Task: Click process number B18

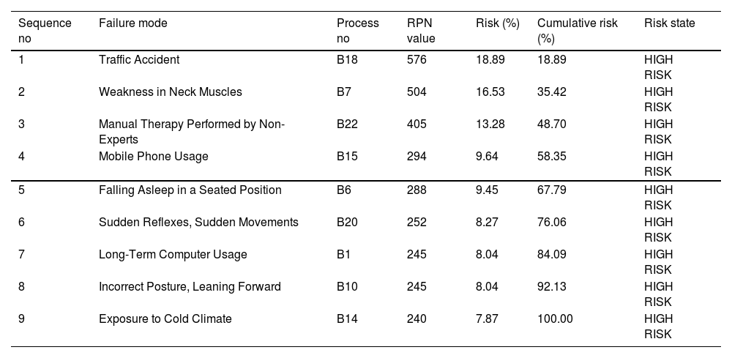Action: [347, 59]
